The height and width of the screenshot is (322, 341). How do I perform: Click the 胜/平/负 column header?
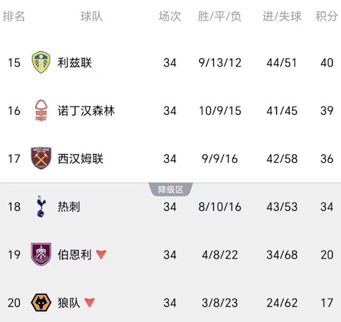220,17
